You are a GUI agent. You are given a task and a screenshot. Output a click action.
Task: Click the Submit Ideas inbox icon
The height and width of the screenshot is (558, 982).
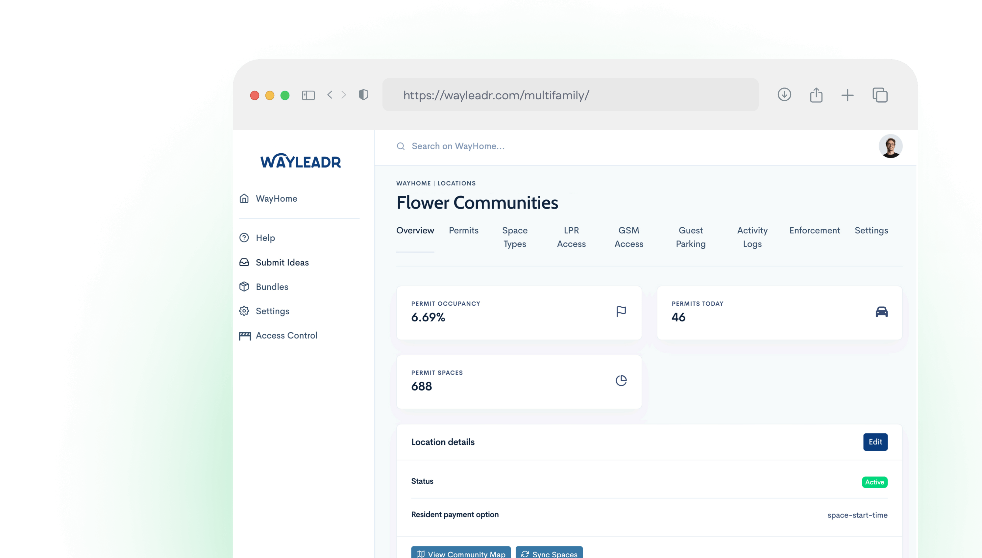pos(244,262)
